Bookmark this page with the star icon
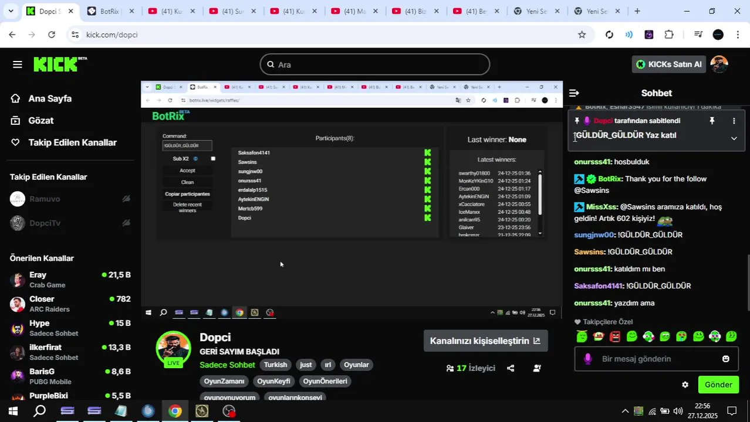This screenshot has width=750, height=422. click(x=582, y=35)
